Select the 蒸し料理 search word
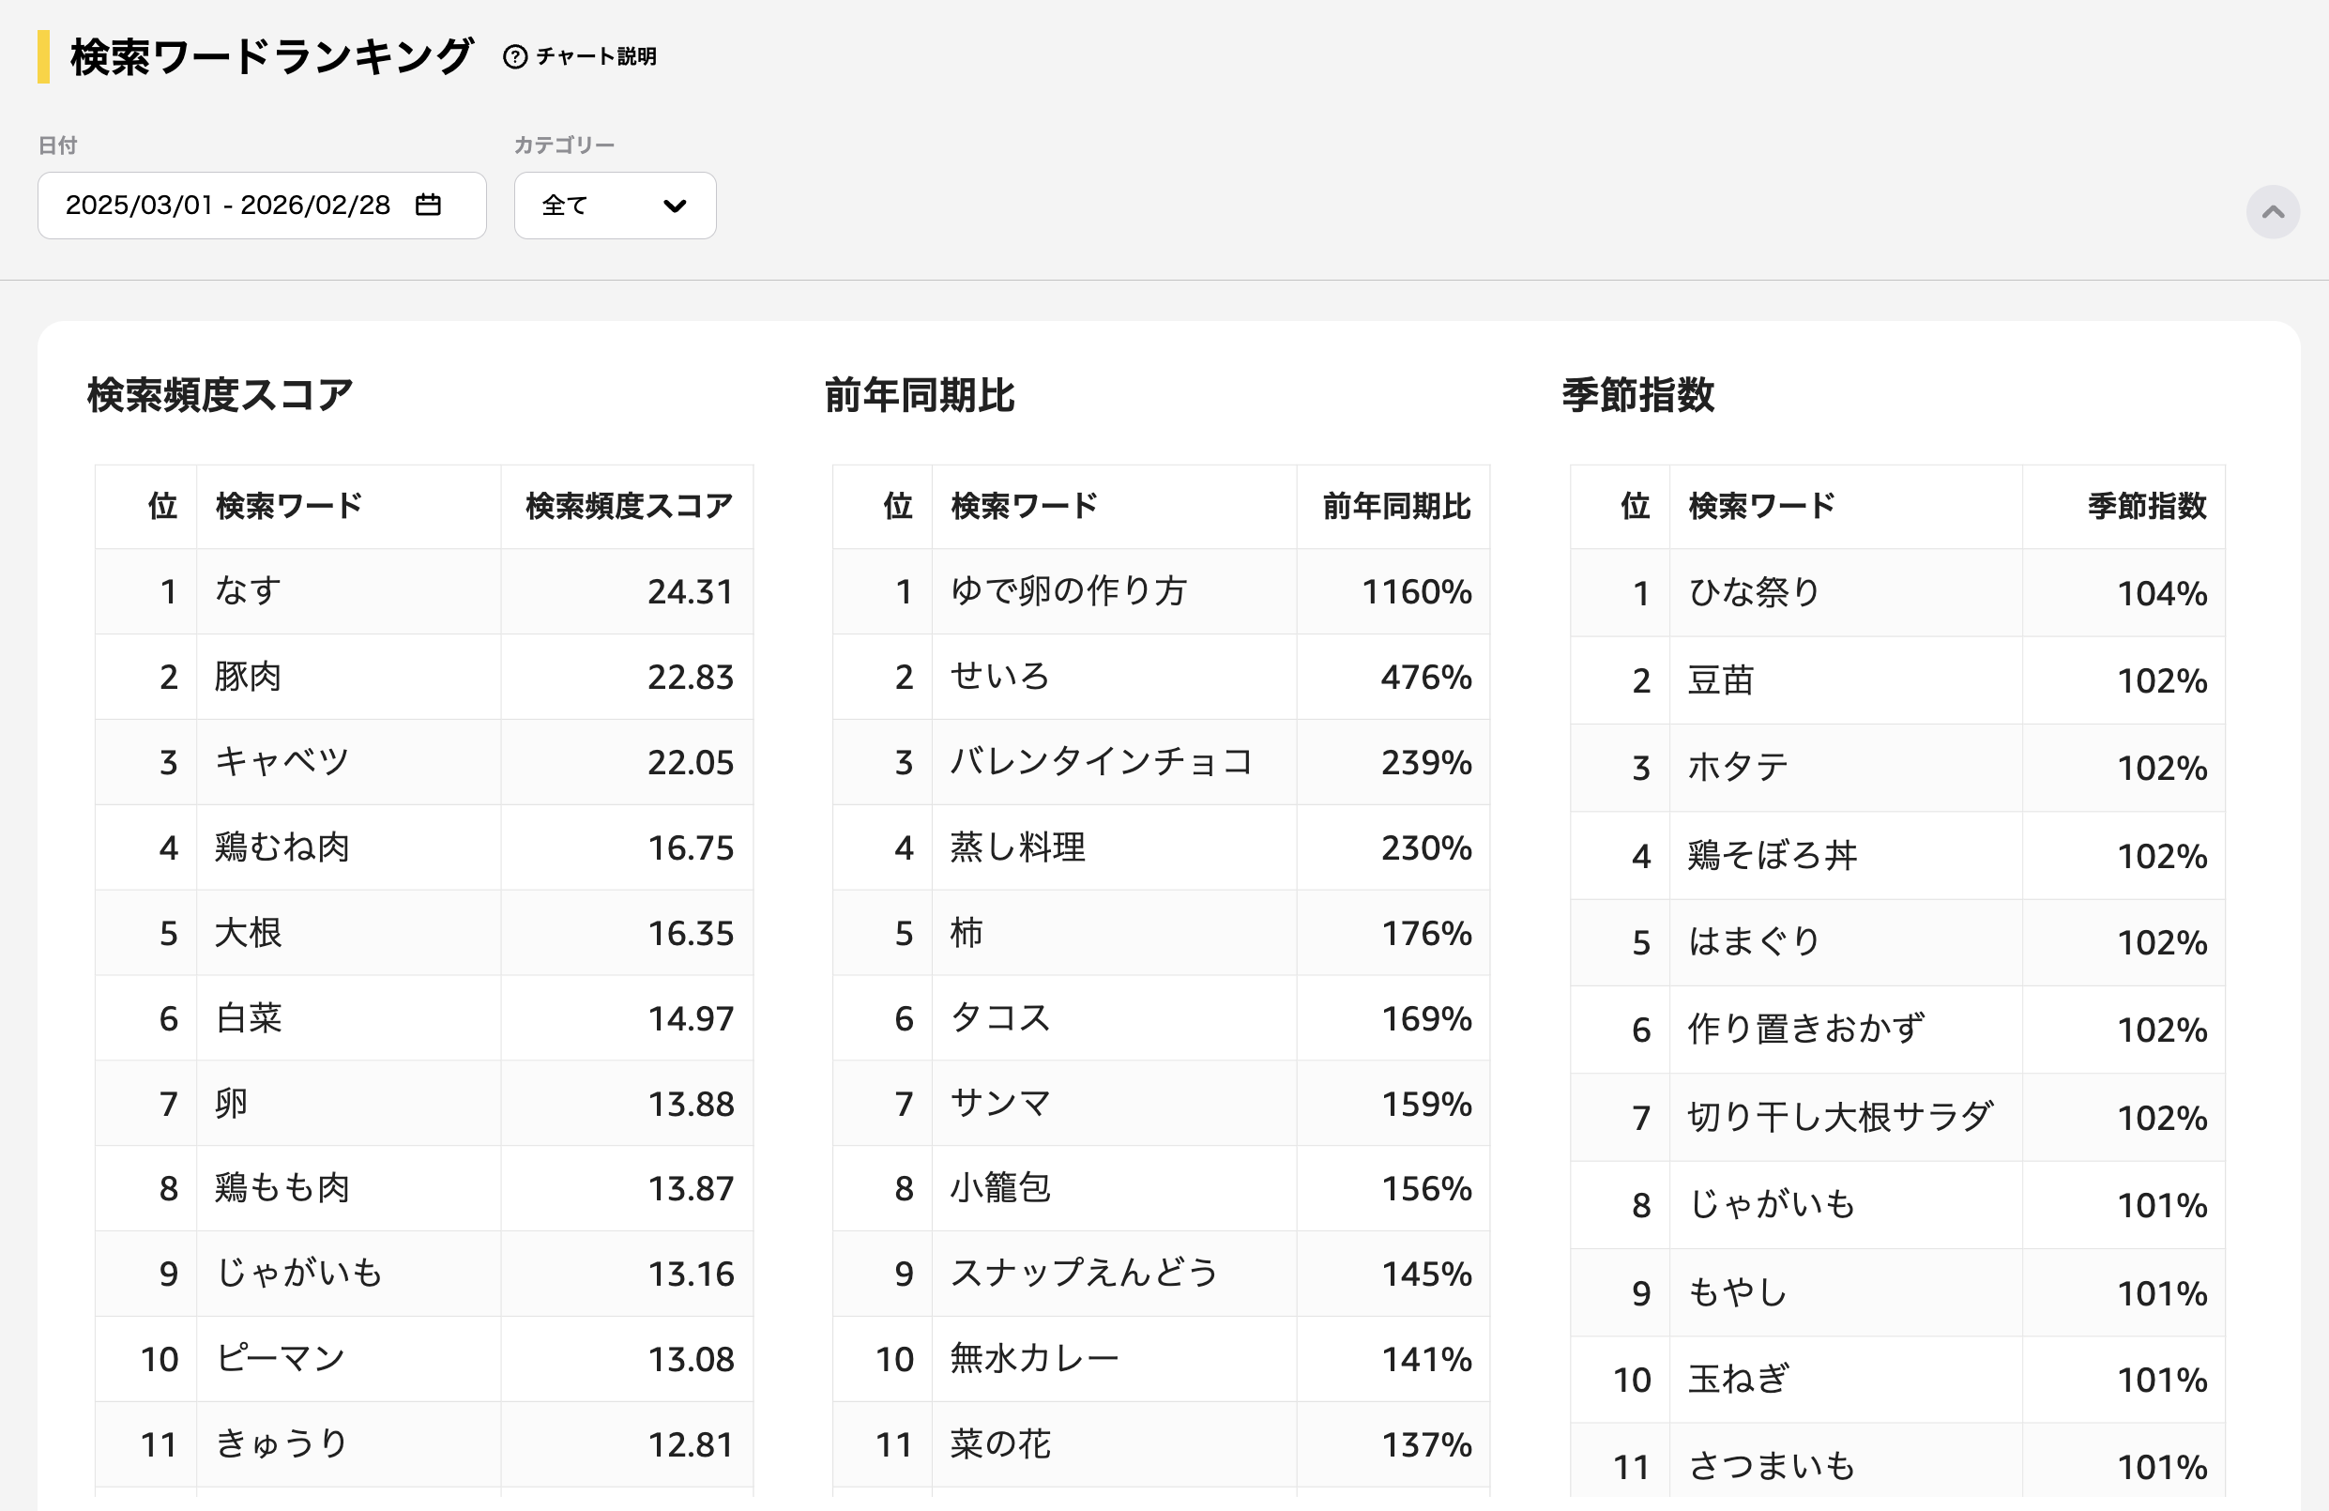 coord(1018,847)
